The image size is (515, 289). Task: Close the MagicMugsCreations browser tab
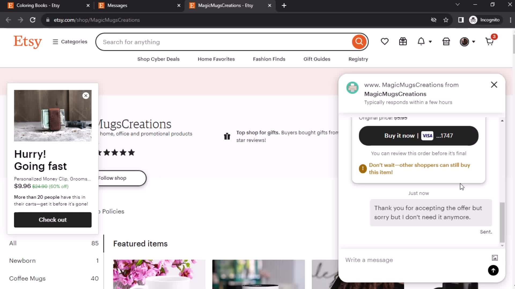(270, 5)
